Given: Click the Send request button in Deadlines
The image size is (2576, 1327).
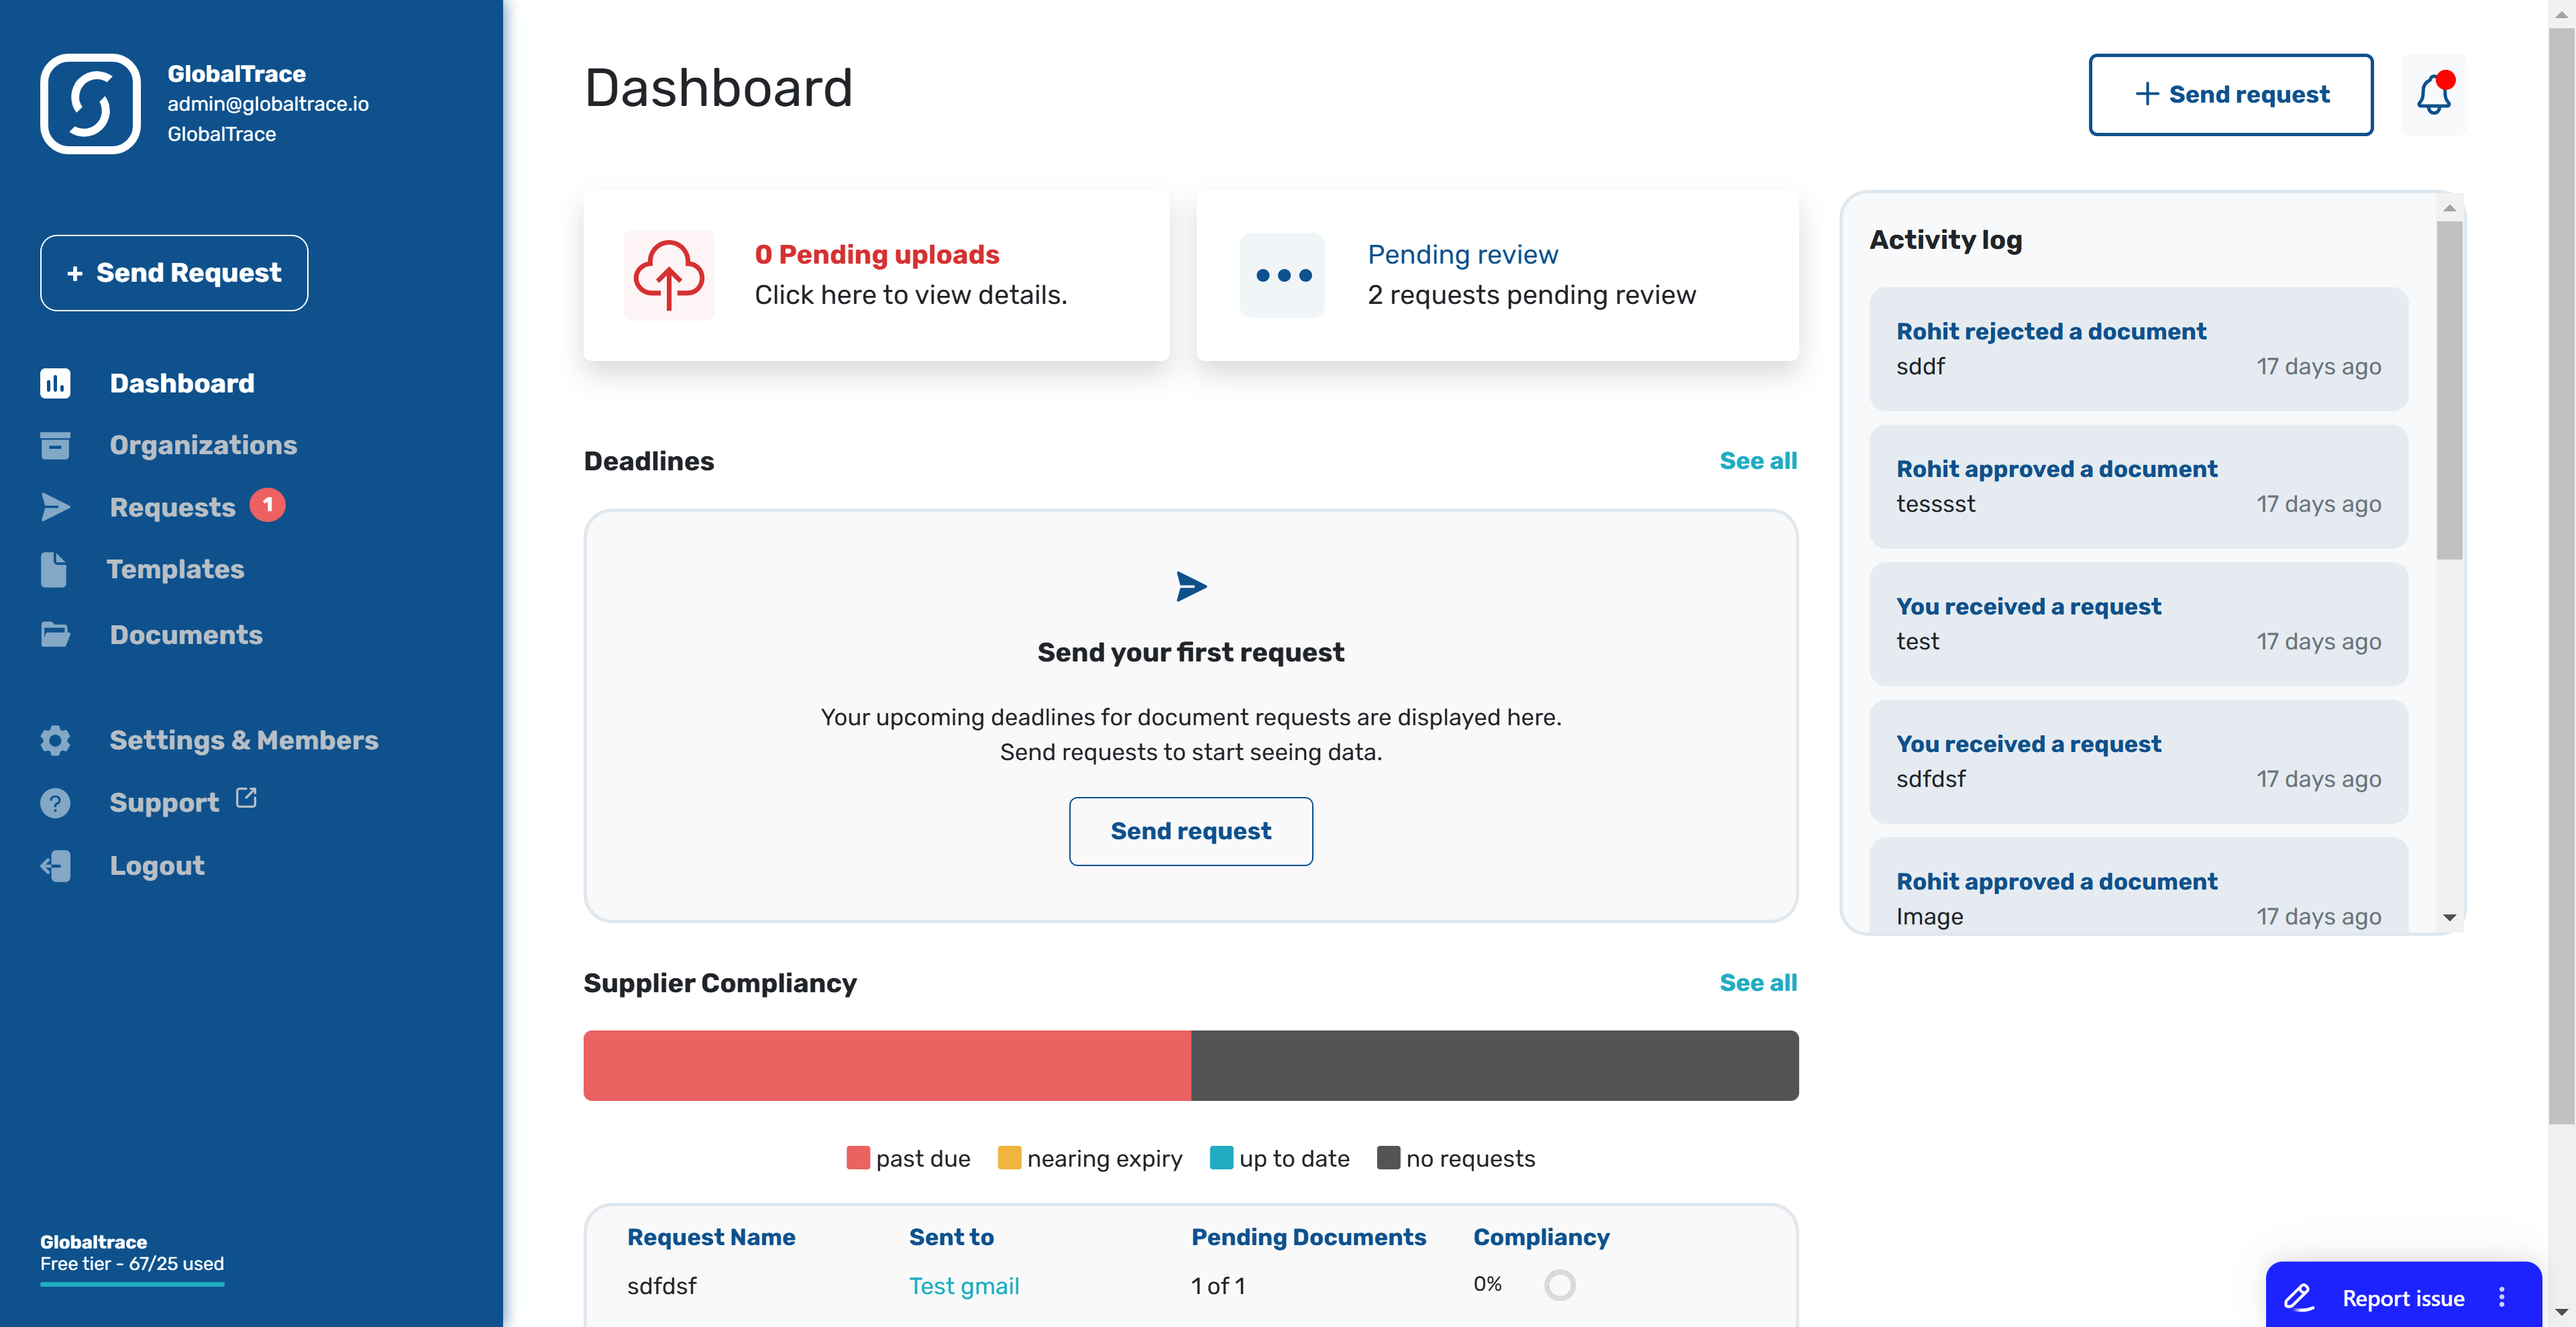Looking at the screenshot, I should [1191, 831].
